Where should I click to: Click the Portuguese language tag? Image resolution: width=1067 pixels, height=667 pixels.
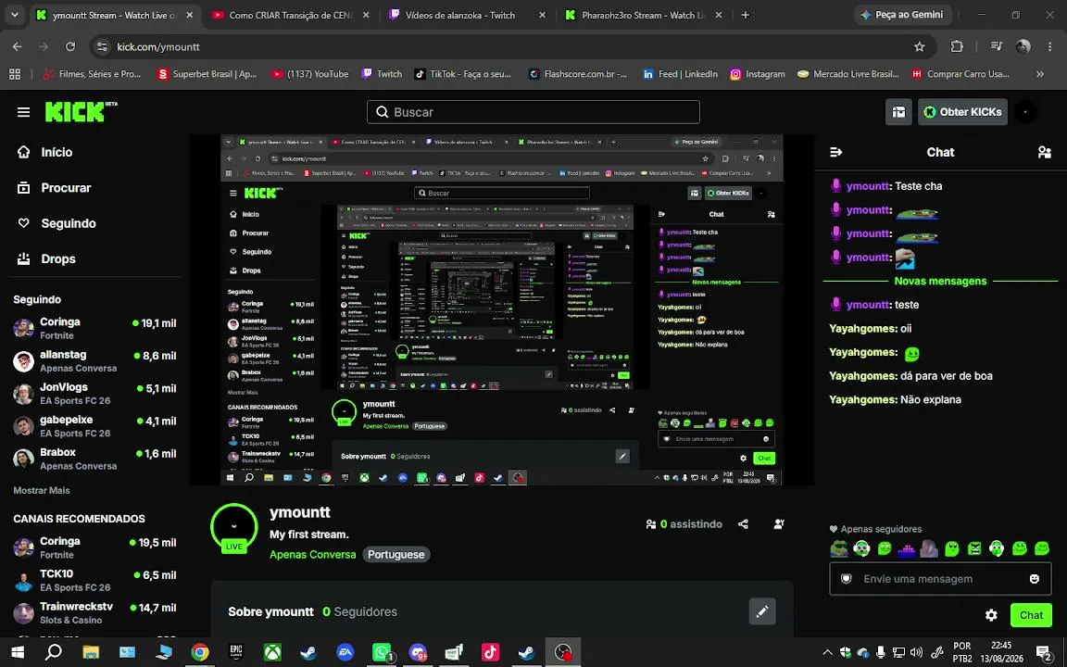396,555
